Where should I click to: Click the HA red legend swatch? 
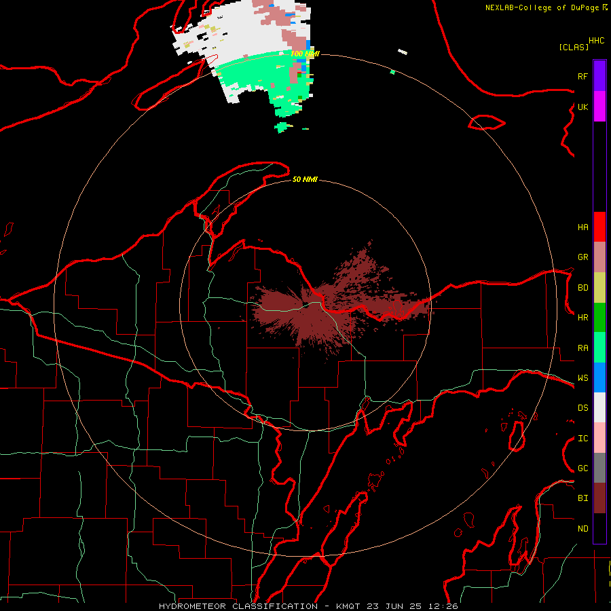[x=599, y=227]
